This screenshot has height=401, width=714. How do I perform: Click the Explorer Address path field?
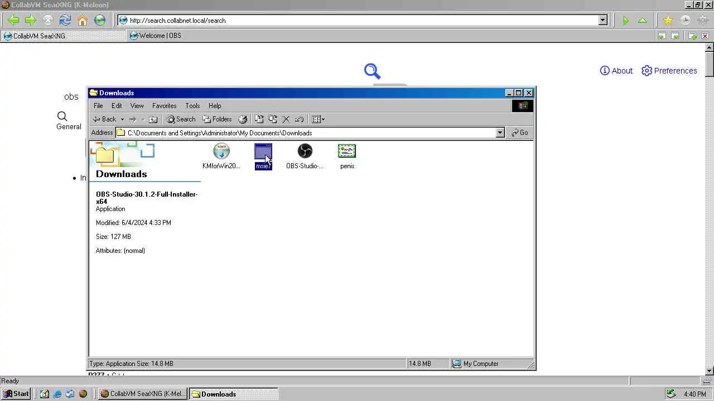coord(306,133)
